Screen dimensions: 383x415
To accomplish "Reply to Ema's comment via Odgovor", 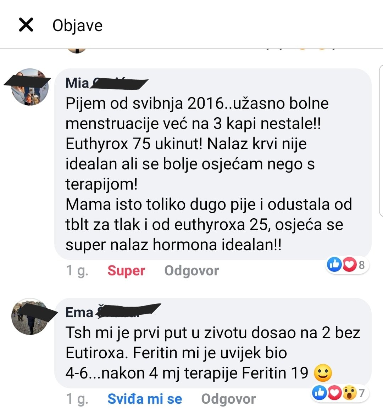I will tap(228, 399).
